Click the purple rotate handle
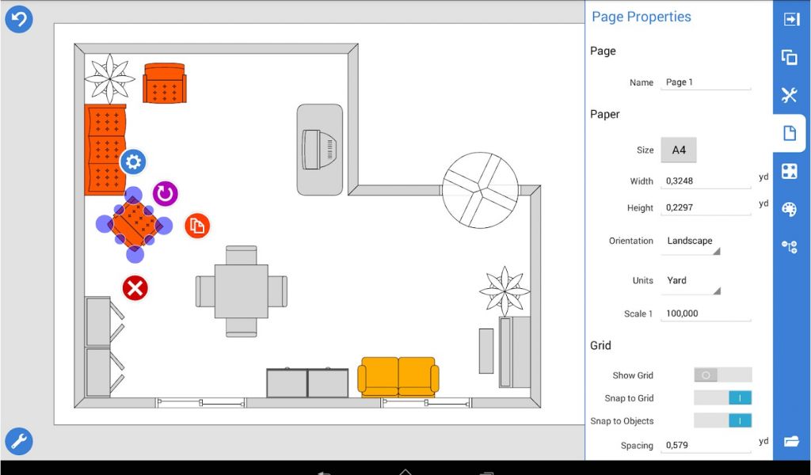 click(165, 193)
